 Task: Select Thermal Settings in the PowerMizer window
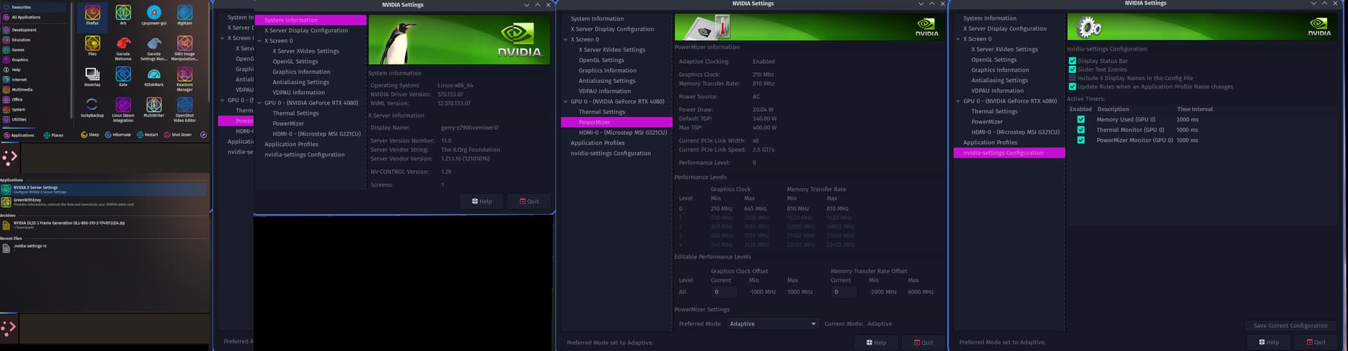coord(602,112)
